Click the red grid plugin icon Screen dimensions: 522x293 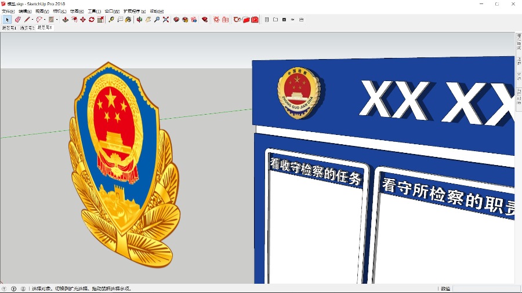[226, 20]
